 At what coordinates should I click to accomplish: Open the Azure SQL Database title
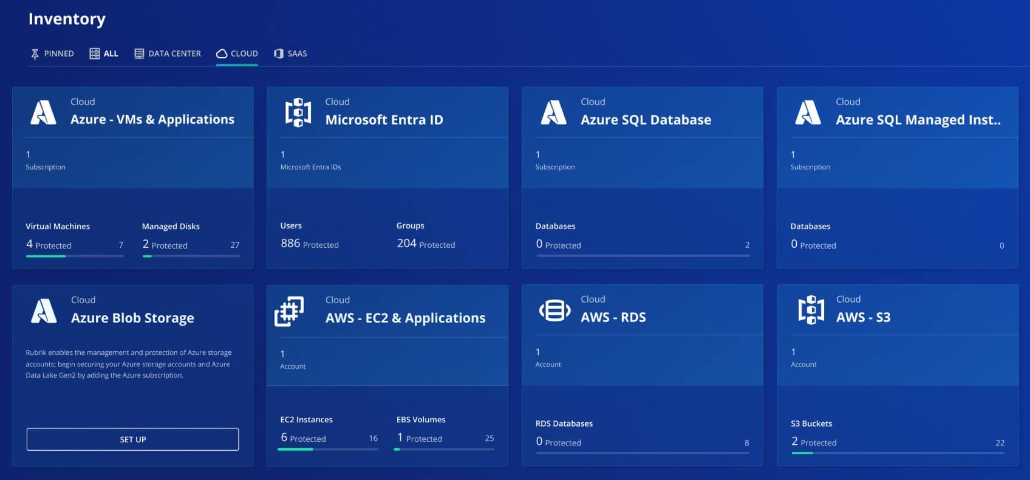646,120
